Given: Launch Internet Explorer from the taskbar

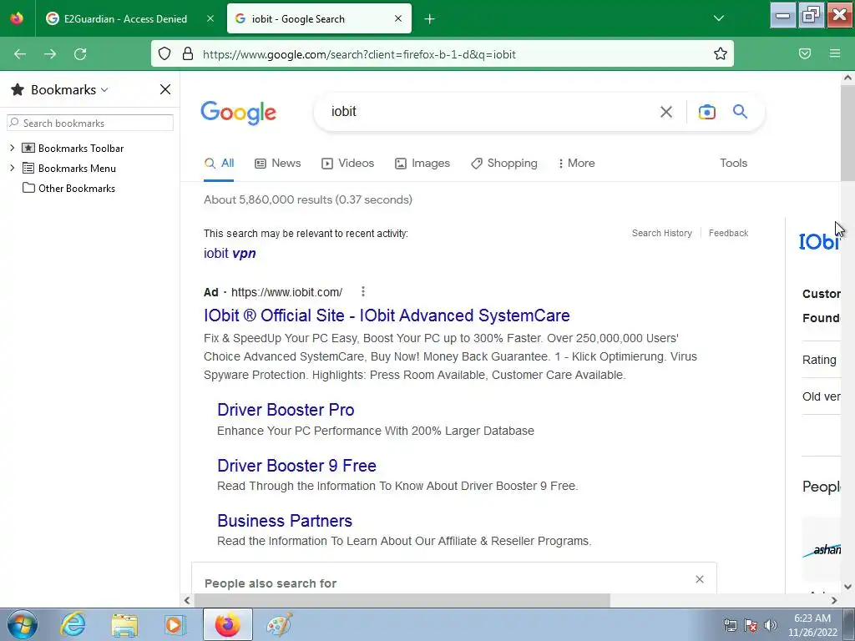Looking at the screenshot, I should click(73, 624).
